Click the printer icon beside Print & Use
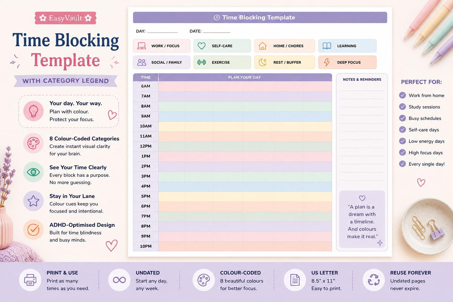The image size is (453, 302). click(x=29, y=280)
